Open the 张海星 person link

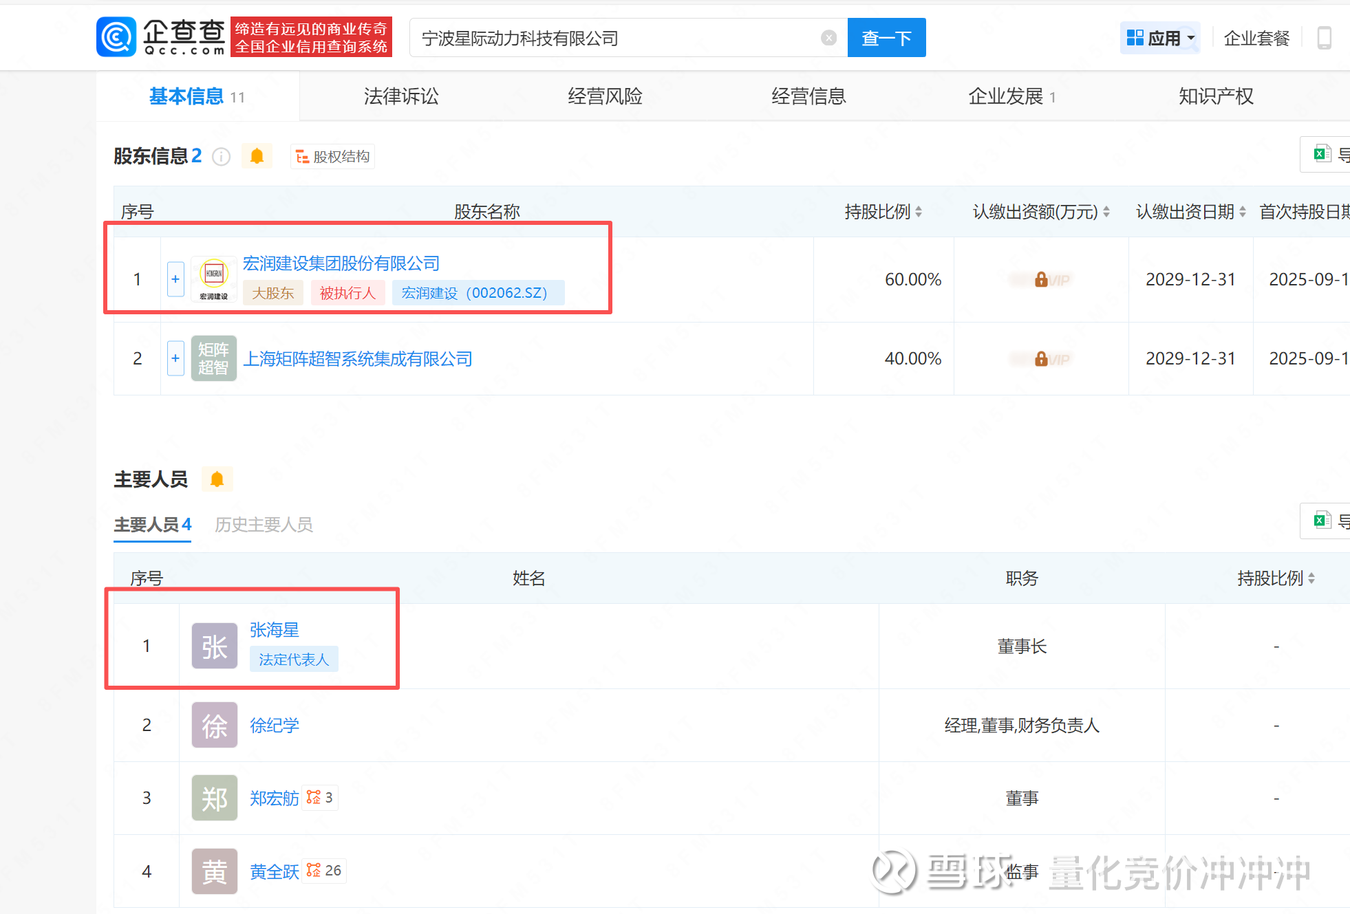click(x=274, y=630)
